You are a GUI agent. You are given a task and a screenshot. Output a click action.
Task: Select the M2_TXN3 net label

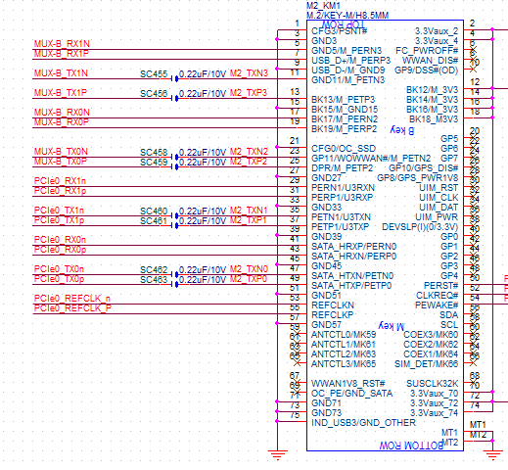(249, 73)
